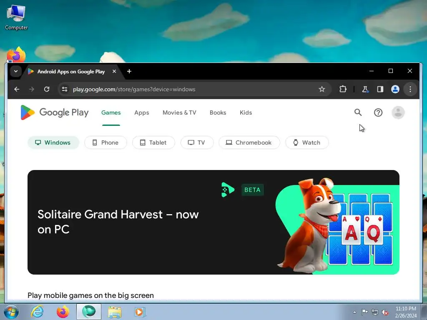Switch to the Apps tab
The height and width of the screenshot is (320, 427).
142,112
